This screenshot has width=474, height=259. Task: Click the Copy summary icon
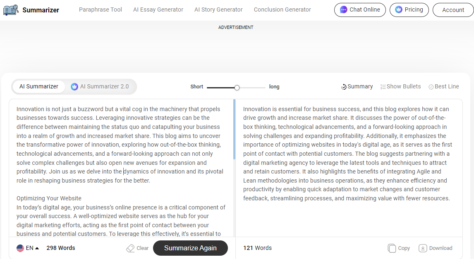[x=392, y=248]
